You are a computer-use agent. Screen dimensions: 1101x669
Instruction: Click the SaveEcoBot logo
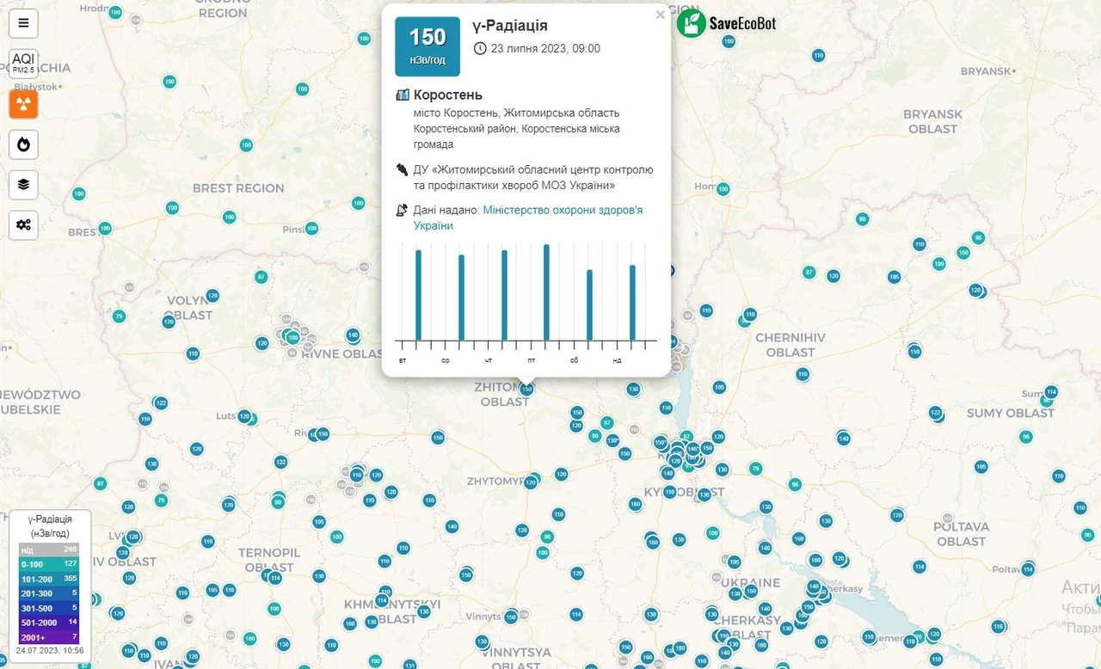[727, 23]
